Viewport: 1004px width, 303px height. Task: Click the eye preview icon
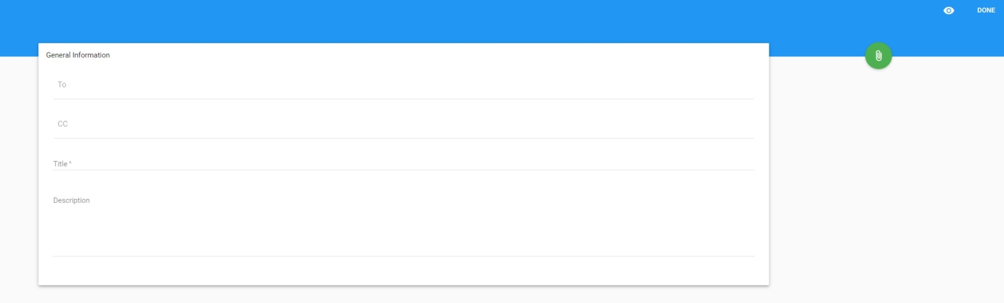(x=948, y=10)
